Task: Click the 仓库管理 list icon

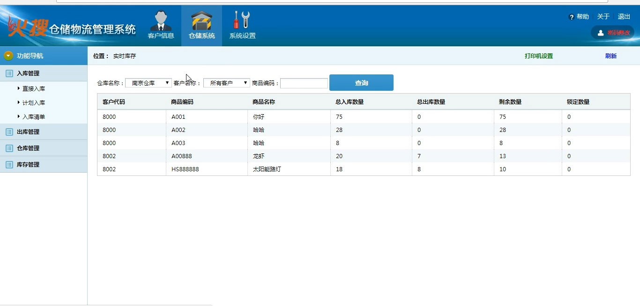Action: (9, 148)
